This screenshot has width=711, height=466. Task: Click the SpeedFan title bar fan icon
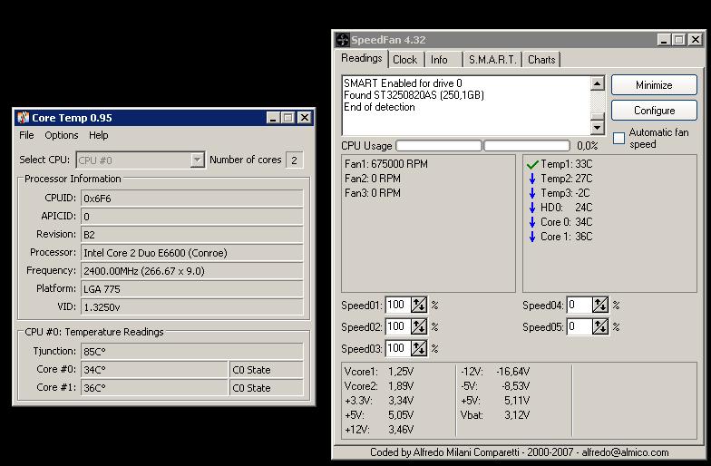[342, 40]
